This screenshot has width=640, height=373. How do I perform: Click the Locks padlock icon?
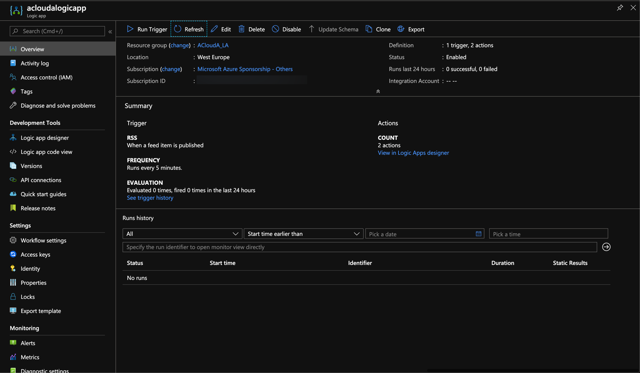pyautogui.click(x=13, y=297)
